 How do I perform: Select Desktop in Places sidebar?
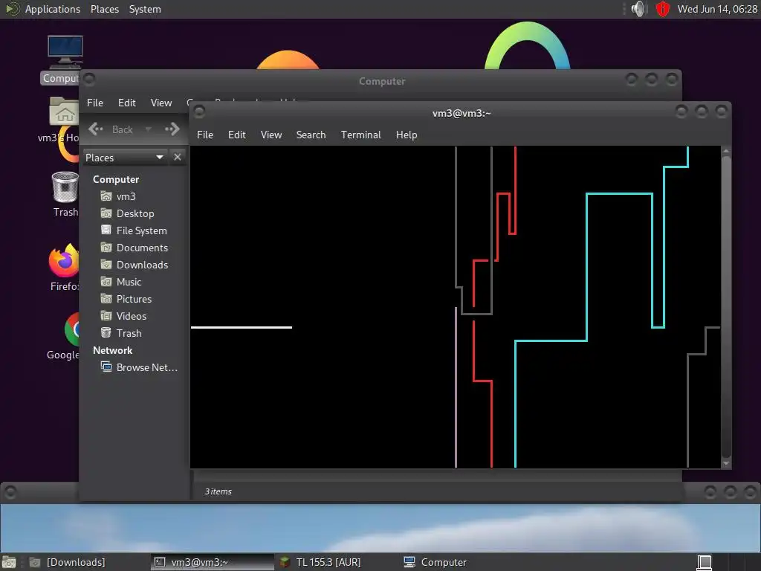[135, 213]
